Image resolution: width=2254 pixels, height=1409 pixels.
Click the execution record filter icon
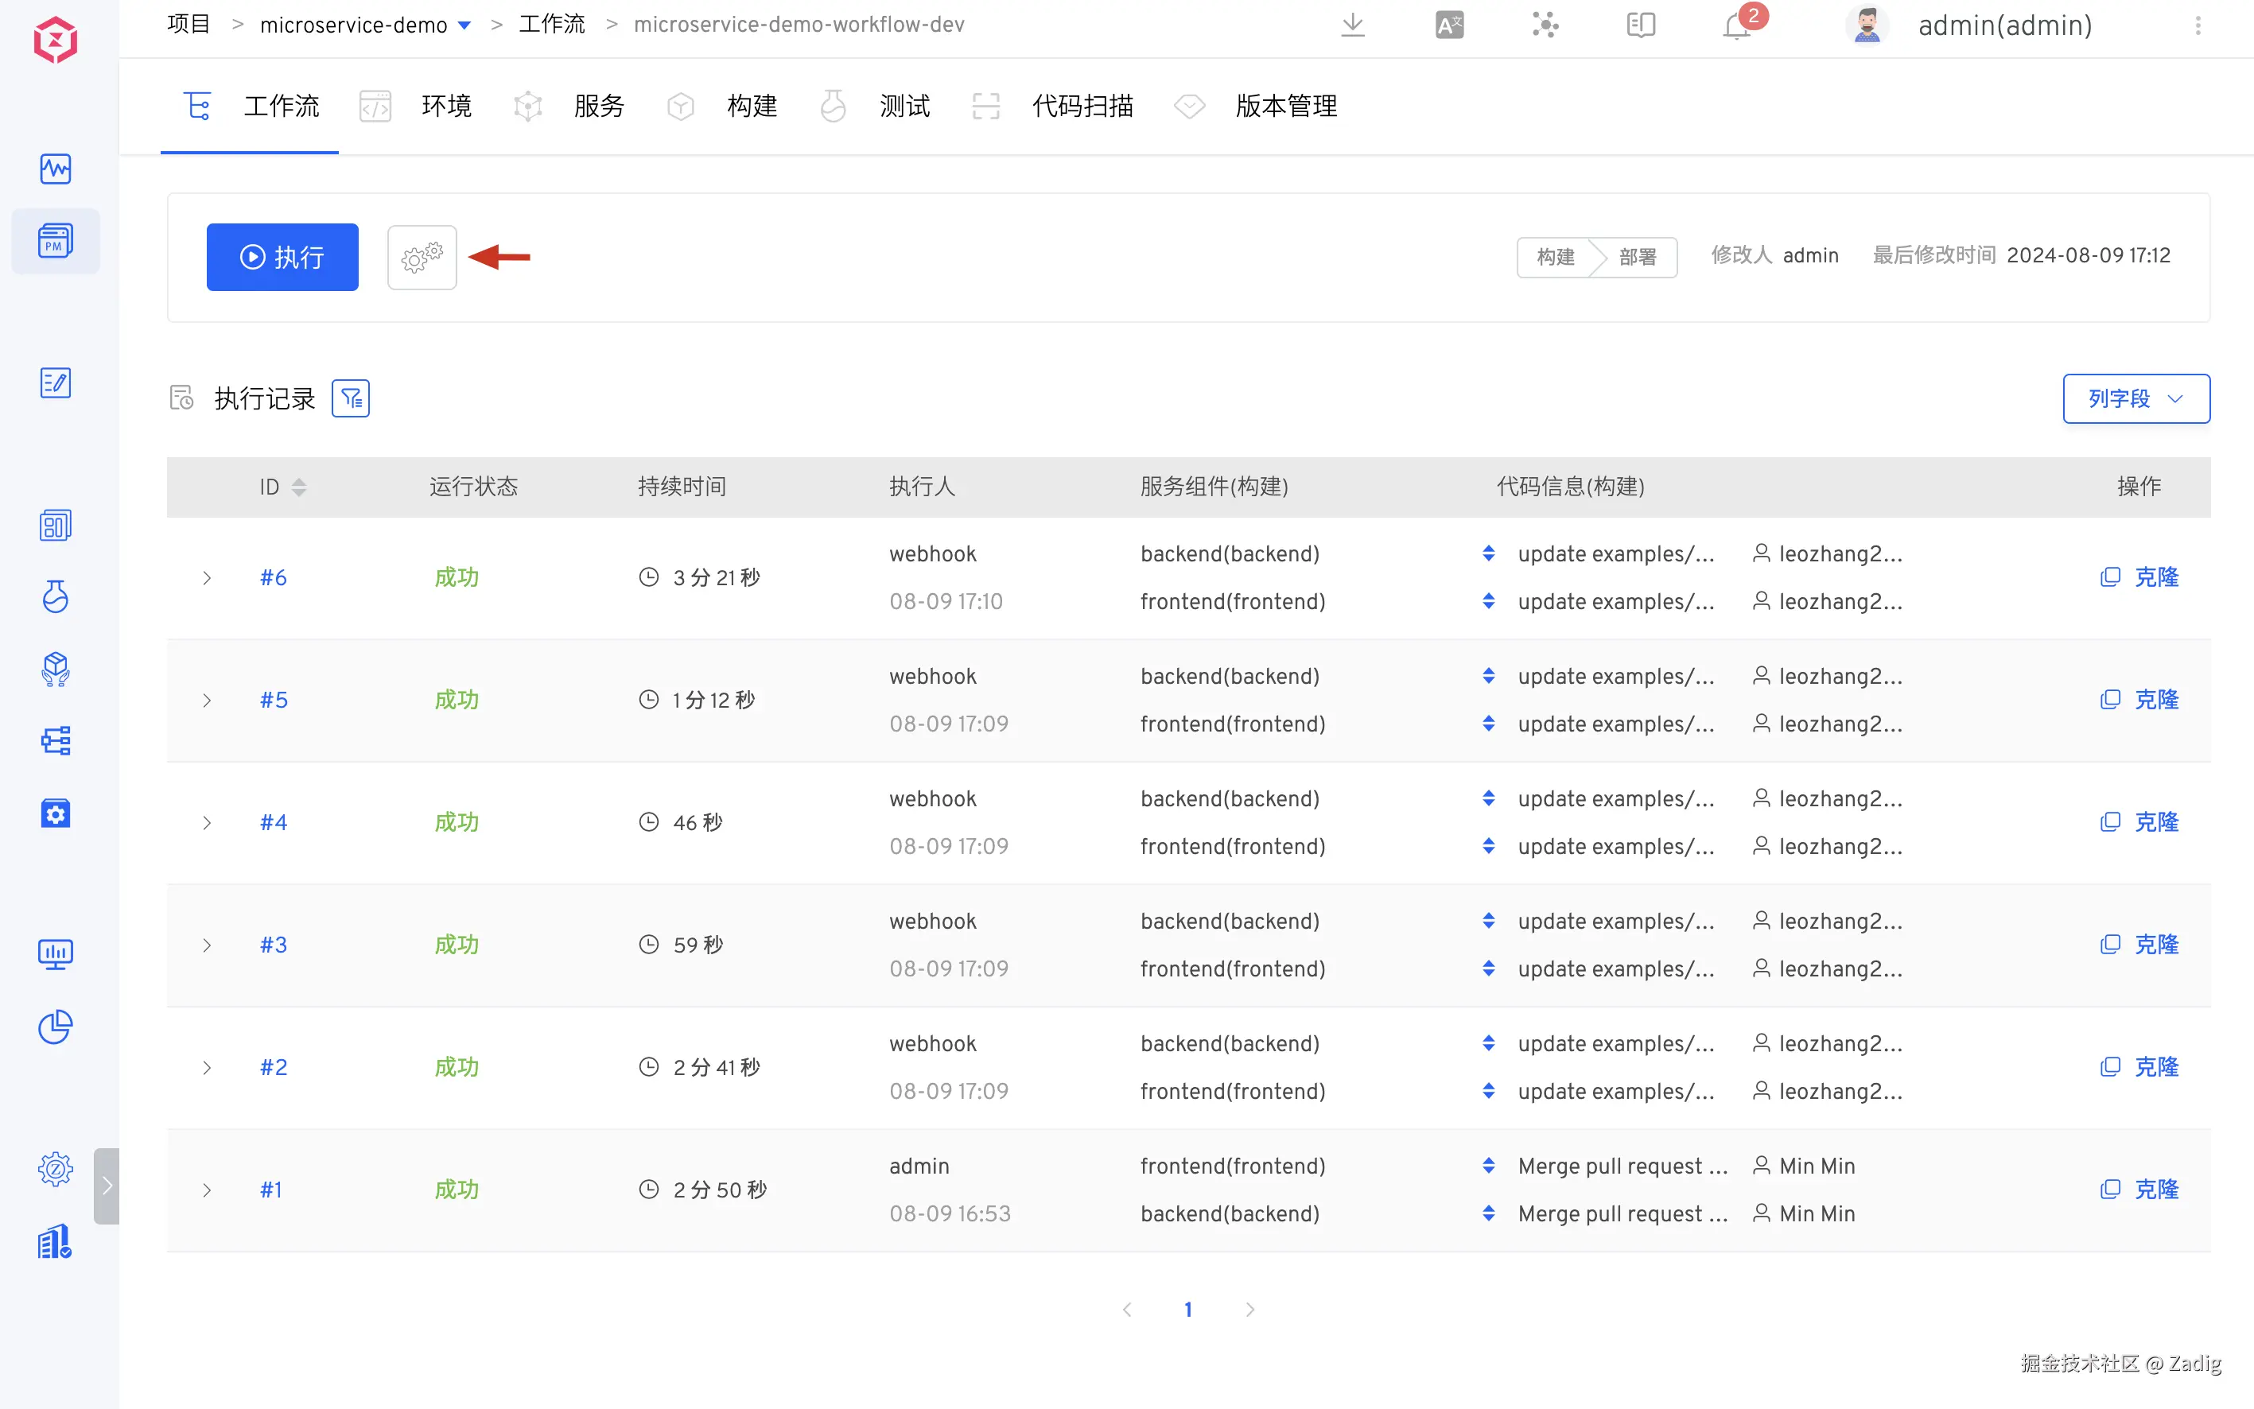click(351, 399)
